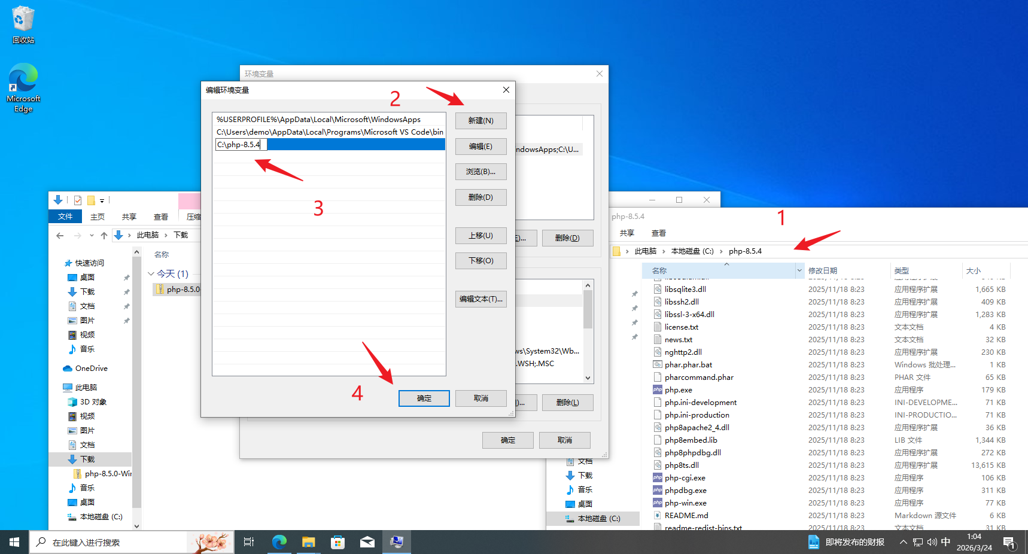Click the 新建(N) button

pos(480,121)
